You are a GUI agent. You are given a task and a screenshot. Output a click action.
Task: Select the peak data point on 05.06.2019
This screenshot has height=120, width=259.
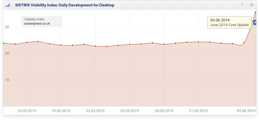click(256, 12)
